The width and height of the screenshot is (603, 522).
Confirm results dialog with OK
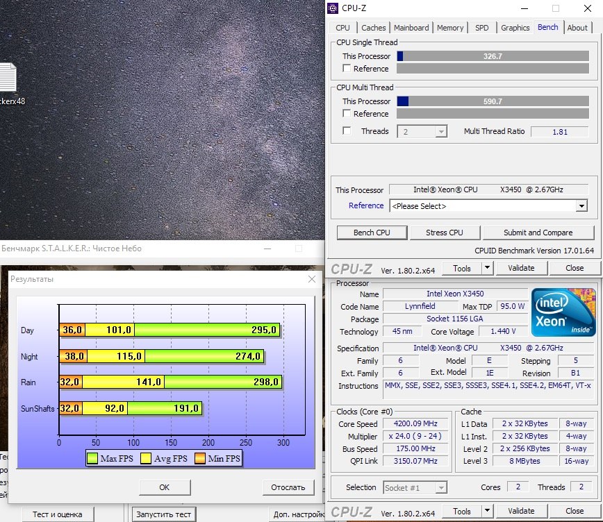165,487
